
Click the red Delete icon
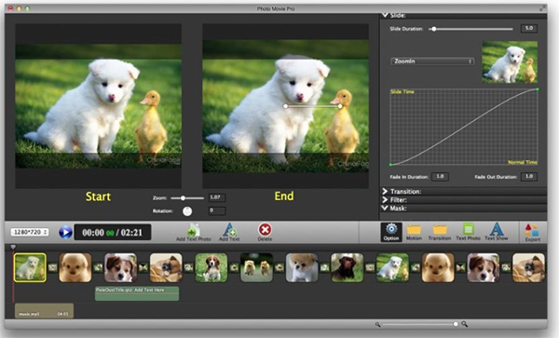tap(265, 230)
